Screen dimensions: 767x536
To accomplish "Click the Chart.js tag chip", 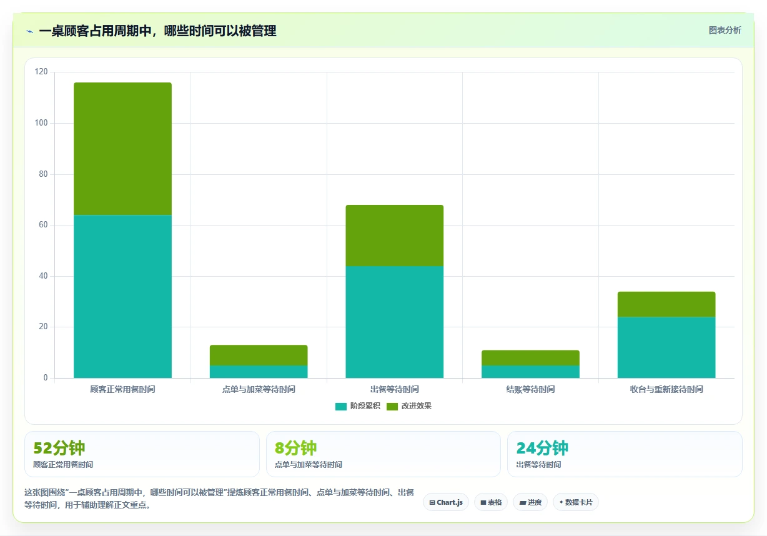I will click(446, 502).
